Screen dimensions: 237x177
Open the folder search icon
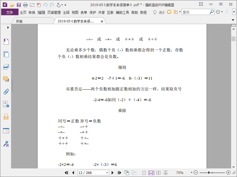176,12
